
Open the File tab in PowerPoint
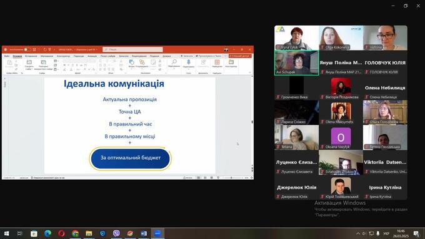click(7, 56)
